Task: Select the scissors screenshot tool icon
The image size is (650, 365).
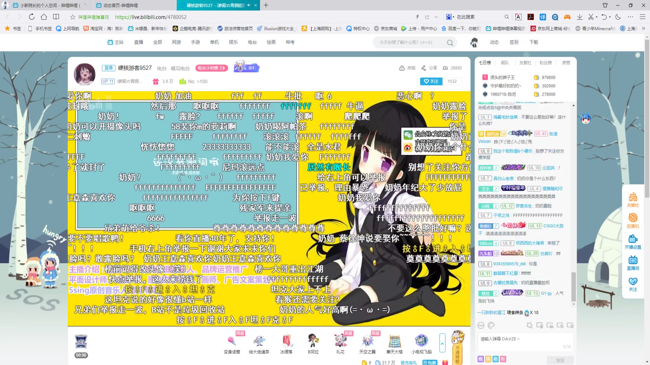Action: [x=591, y=17]
